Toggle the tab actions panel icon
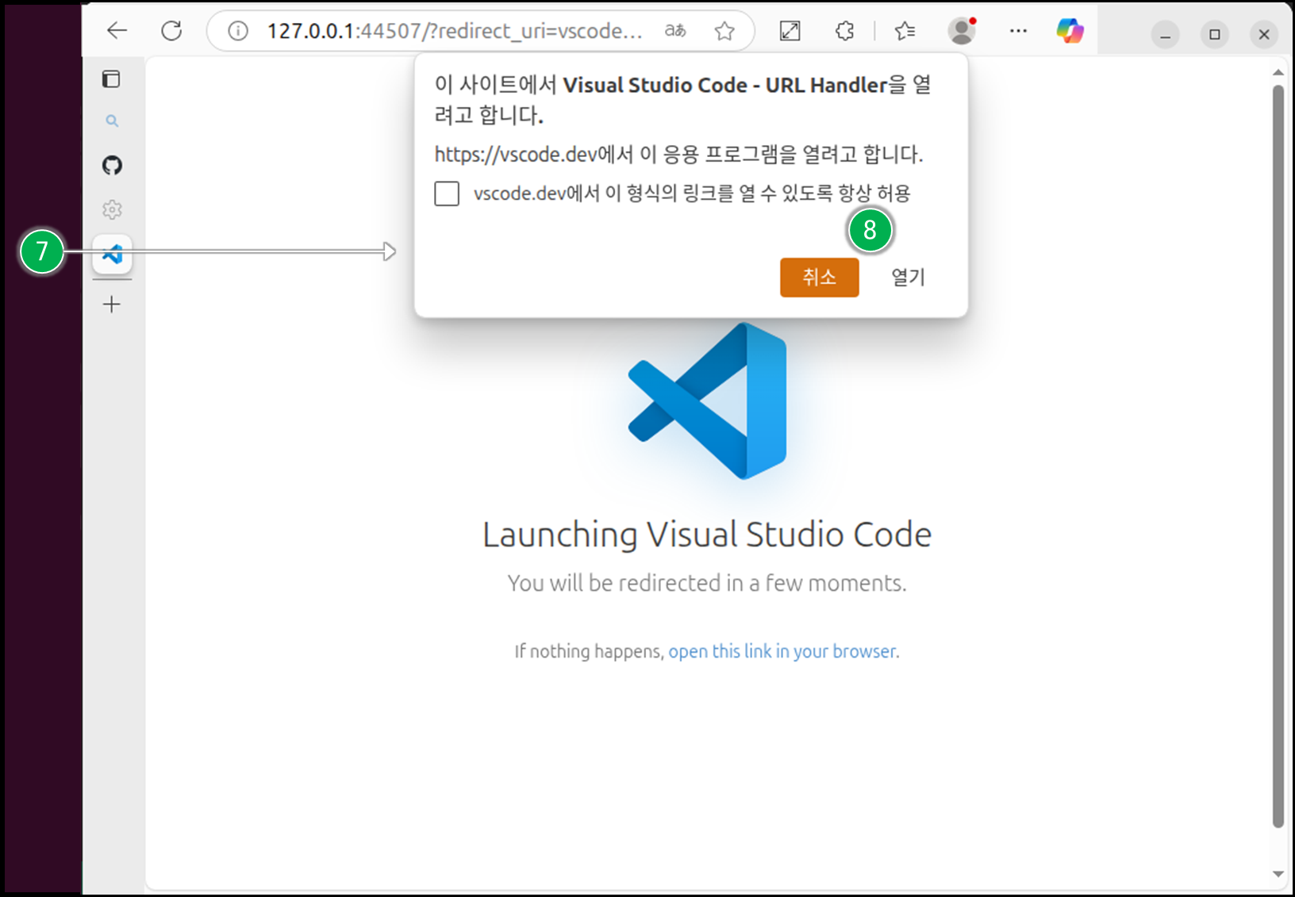Image resolution: width=1295 pixels, height=897 pixels. click(x=111, y=79)
